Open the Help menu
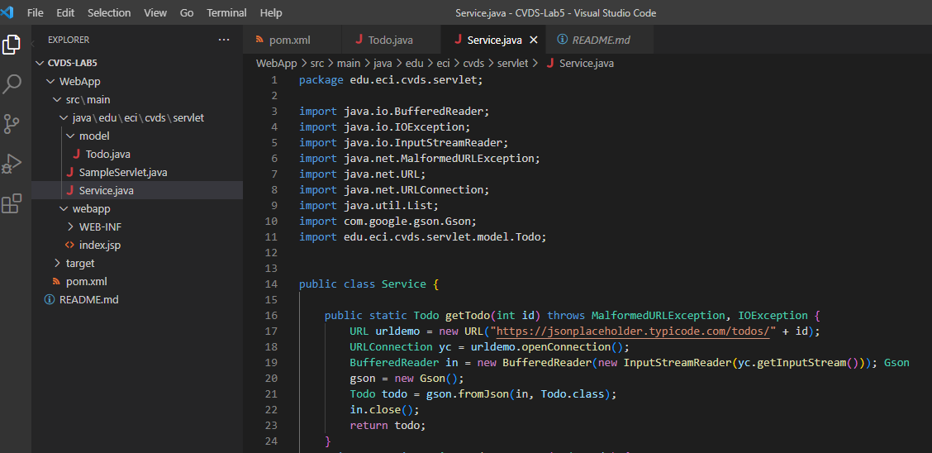This screenshot has width=932, height=453. [x=271, y=12]
